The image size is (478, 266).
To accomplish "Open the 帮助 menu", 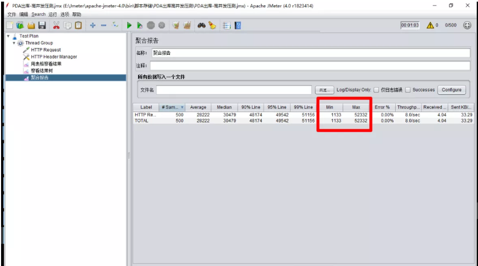I will point(76,14).
